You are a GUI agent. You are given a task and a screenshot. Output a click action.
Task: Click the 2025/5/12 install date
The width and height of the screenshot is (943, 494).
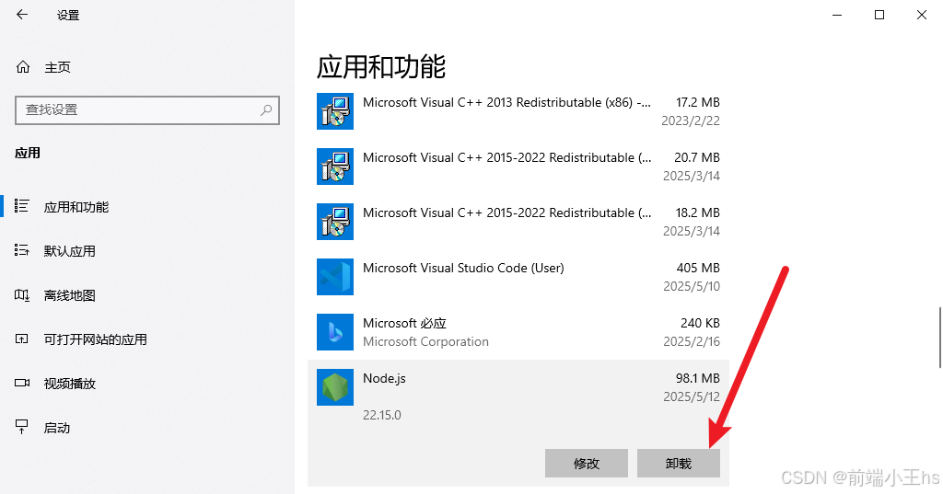click(692, 397)
